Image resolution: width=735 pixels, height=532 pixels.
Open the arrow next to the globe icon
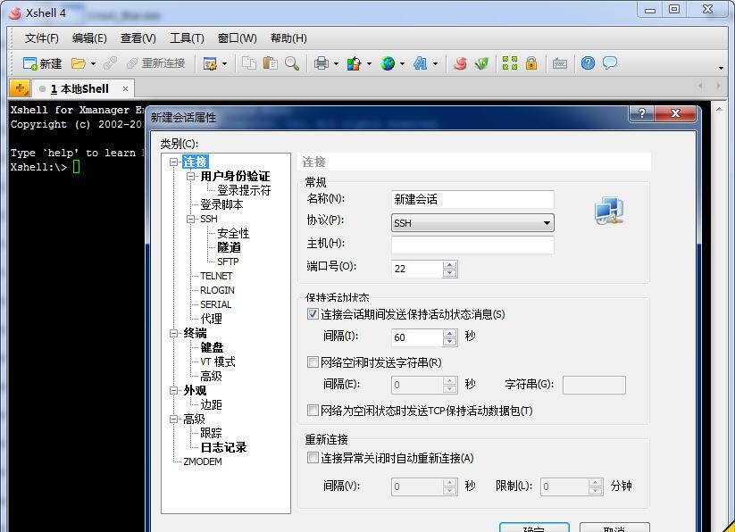pyautogui.click(x=402, y=63)
